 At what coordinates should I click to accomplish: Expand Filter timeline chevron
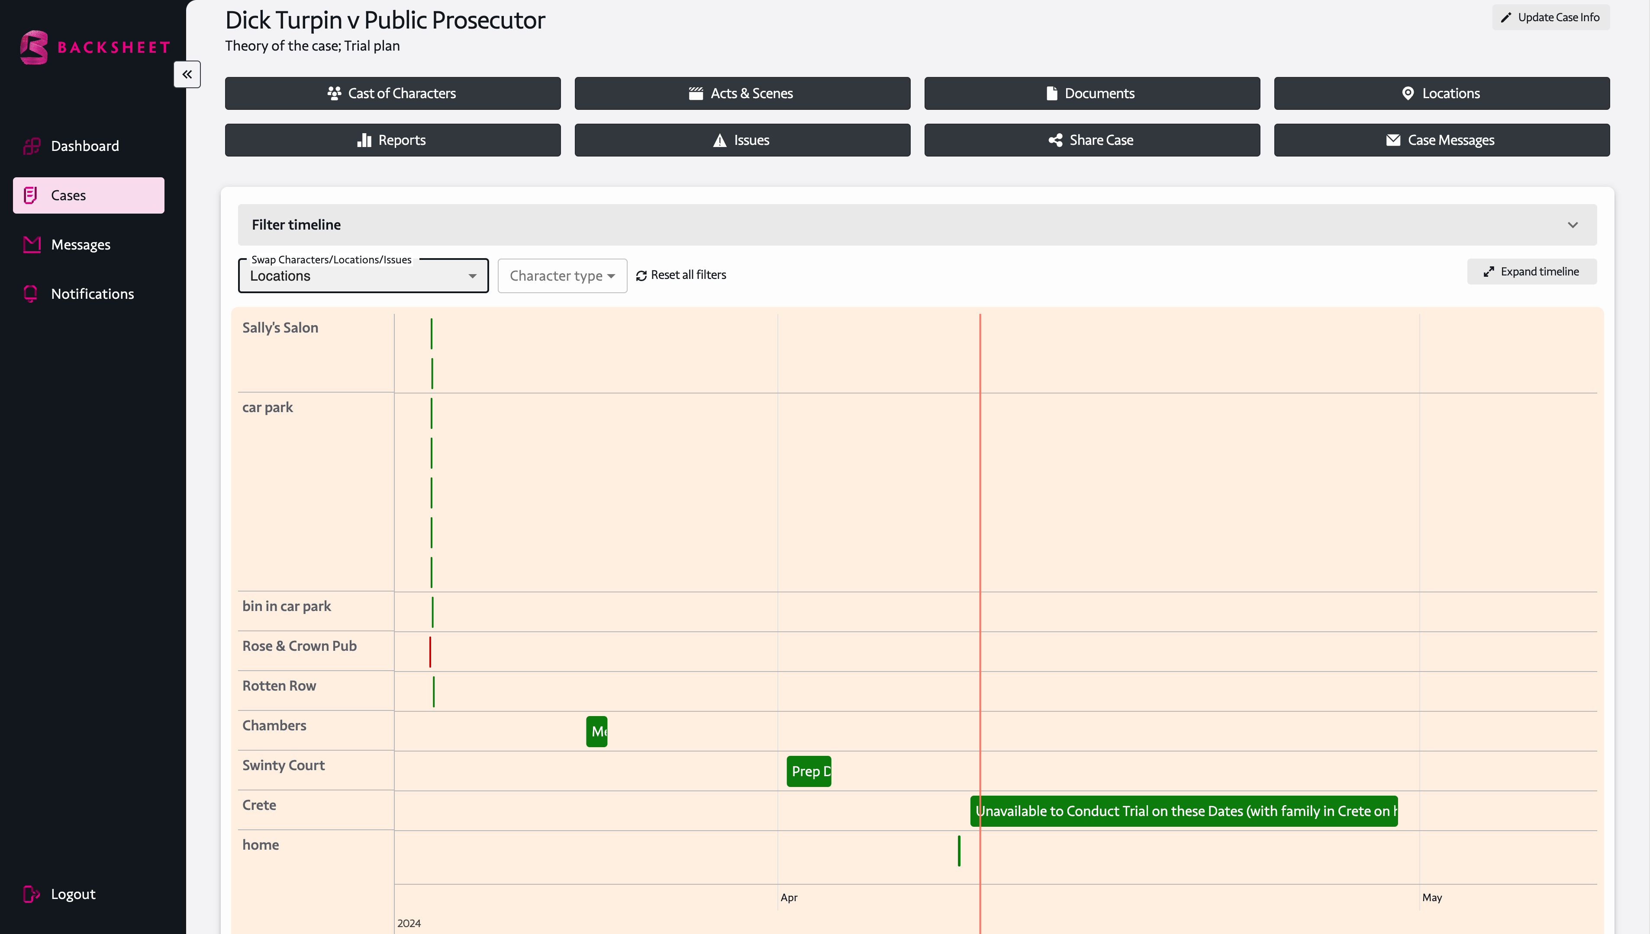coord(1573,225)
